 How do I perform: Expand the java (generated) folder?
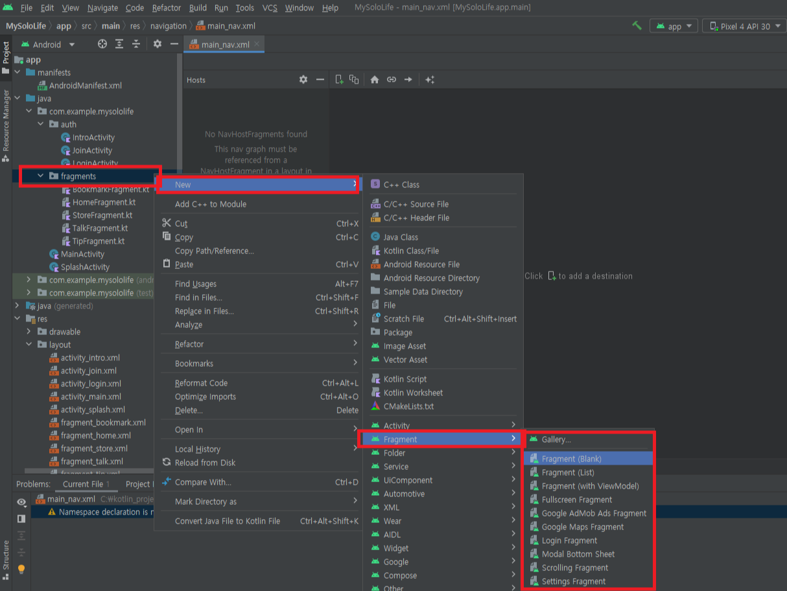pyautogui.click(x=18, y=306)
